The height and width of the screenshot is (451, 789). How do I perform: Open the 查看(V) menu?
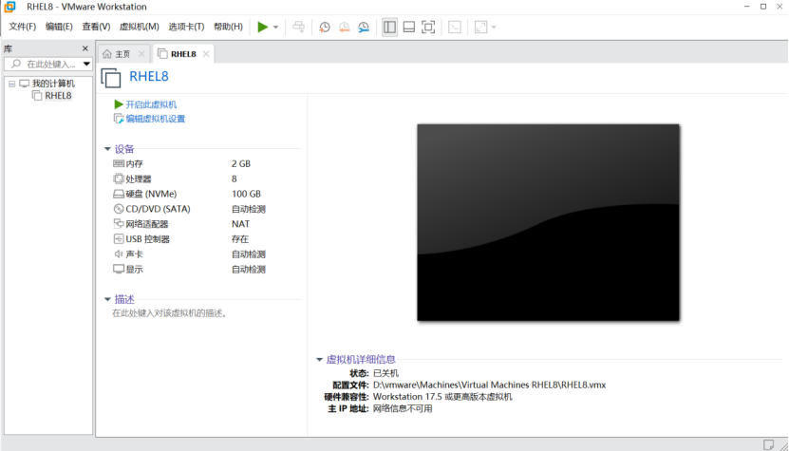tap(96, 27)
